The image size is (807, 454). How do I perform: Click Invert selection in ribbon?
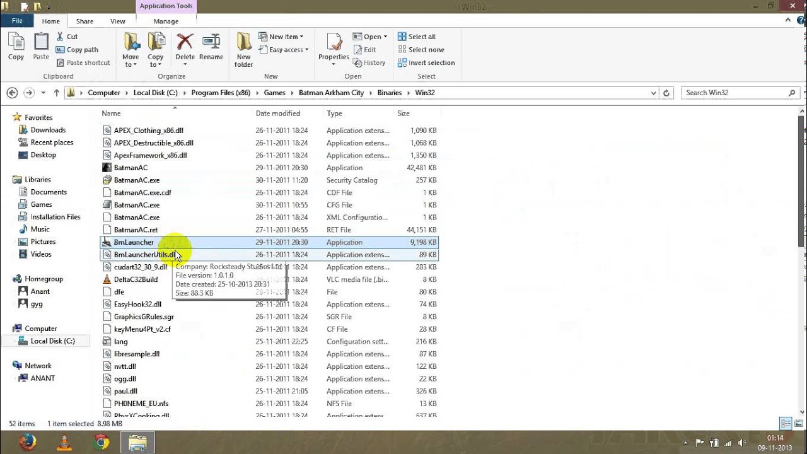(426, 62)
